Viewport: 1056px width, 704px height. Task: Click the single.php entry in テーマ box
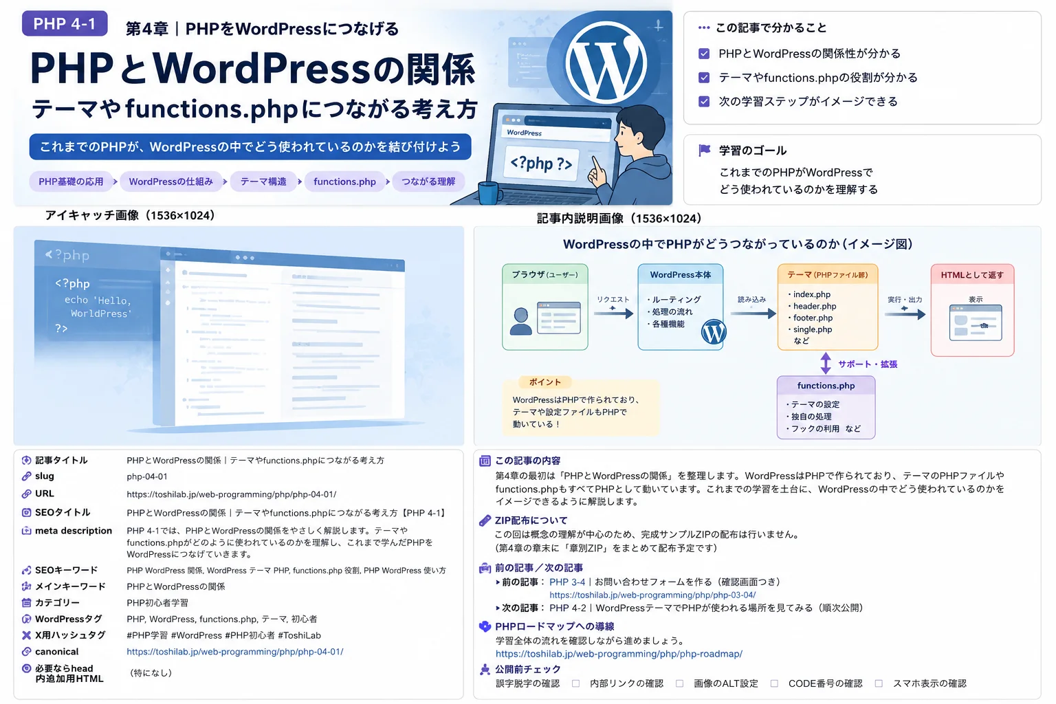(x=813, y=329)
